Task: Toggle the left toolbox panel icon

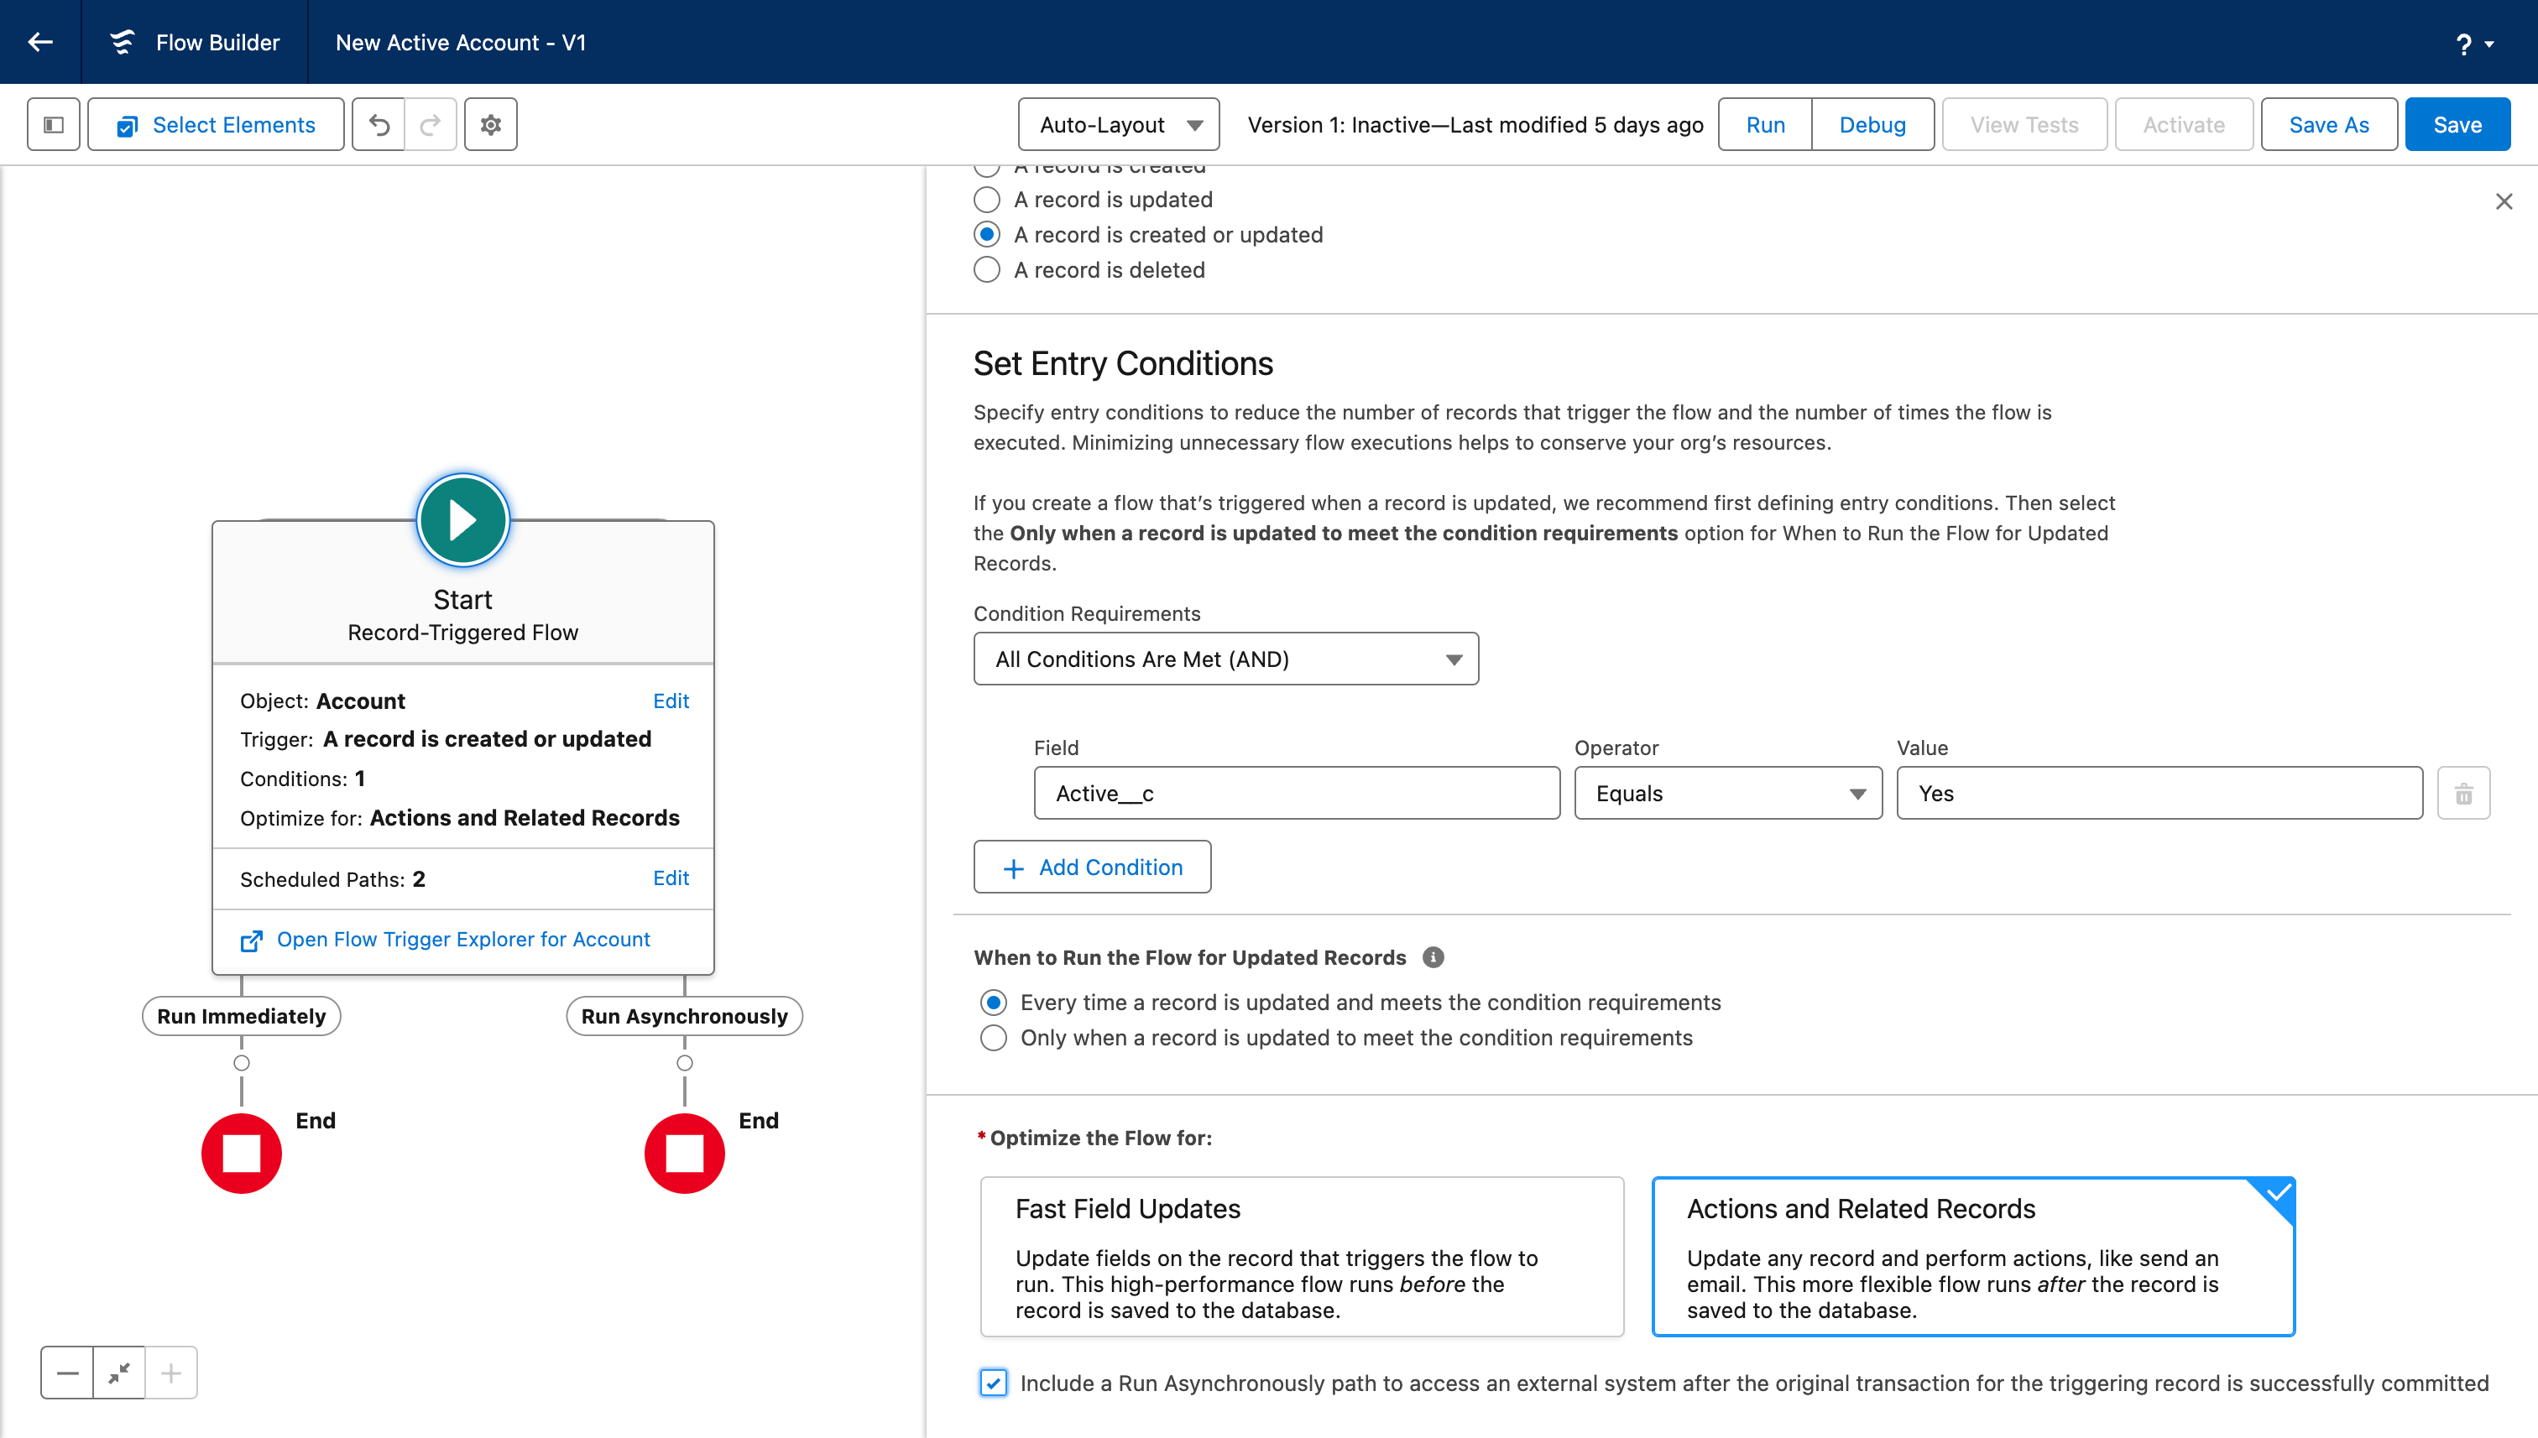Action: click(x=54, y=124)
